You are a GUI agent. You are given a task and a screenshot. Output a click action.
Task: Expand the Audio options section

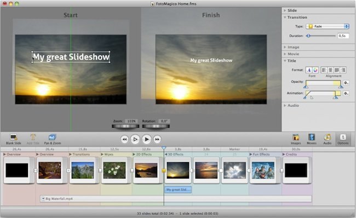click(285, 105)
